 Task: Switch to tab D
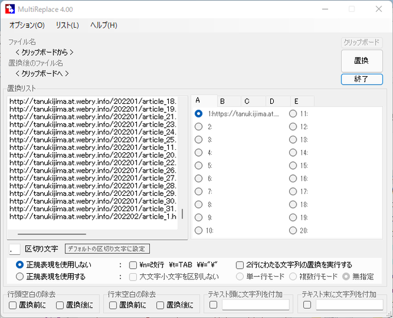point(278,101)
